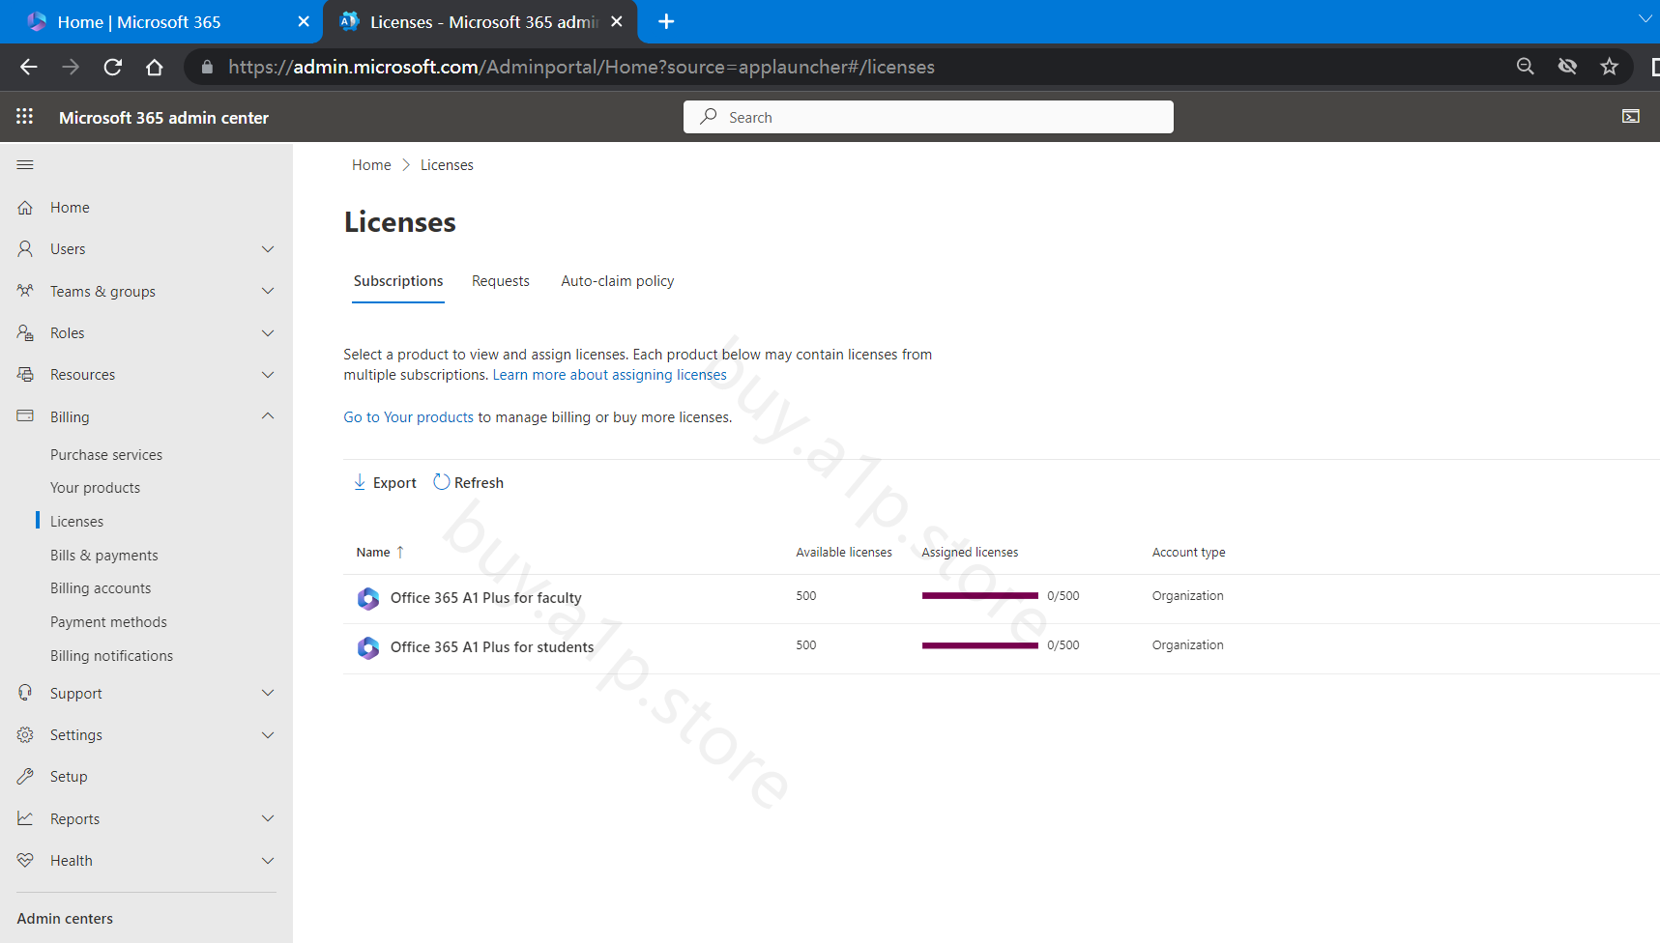Image resolution: width=1660 pixels, height=943 pixels.
Task: Click the Health heart icon
Action: (25, 860)
